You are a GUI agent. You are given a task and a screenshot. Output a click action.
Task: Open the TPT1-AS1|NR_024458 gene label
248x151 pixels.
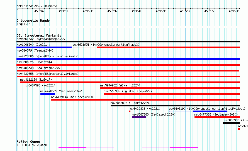[32, 145]
